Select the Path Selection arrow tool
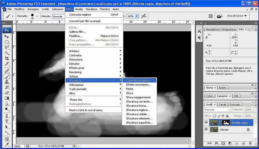Image resolution: width=259 pixels, height=149 pixels. 7,127
